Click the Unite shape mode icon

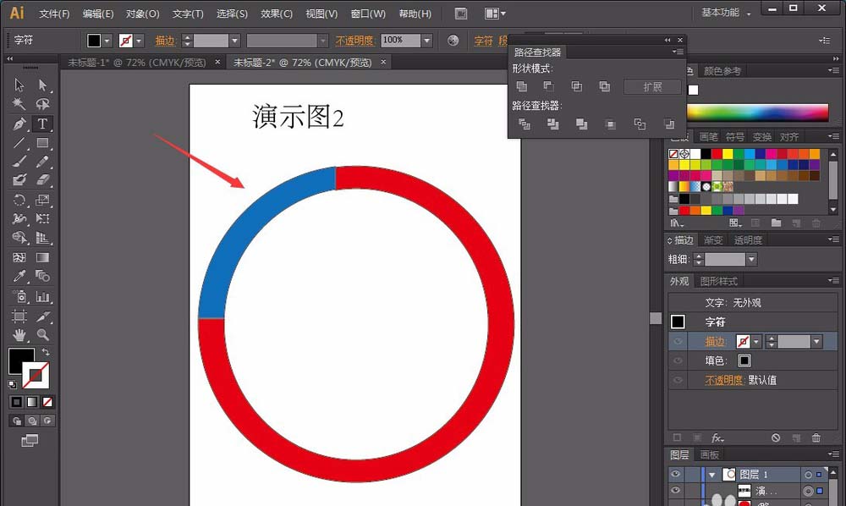coord(522,86)
